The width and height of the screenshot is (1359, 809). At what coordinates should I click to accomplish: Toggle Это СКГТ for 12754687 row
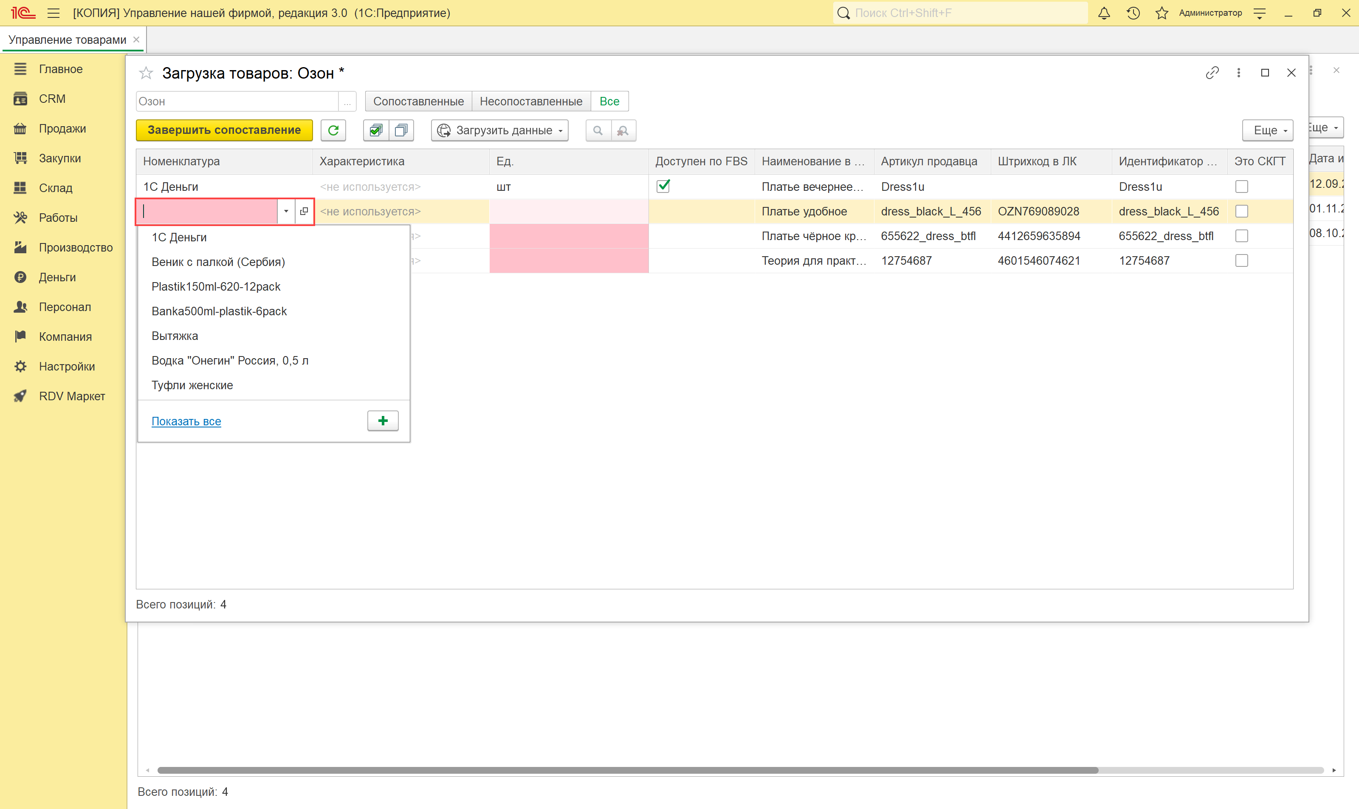[1241, 260]
